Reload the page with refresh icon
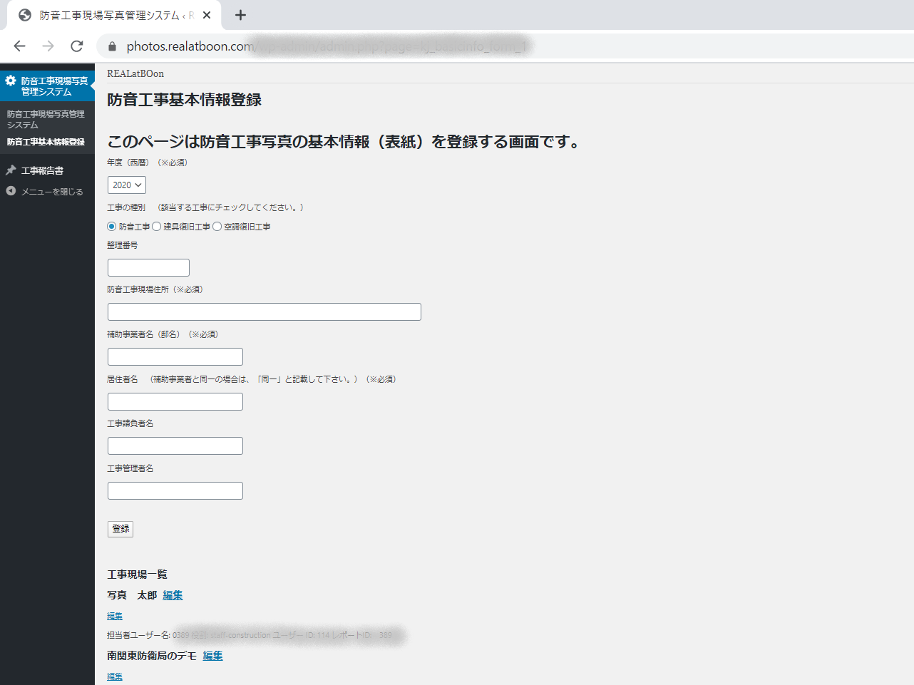The width and height of the screenshot is (914, 685). coord(77,46)
